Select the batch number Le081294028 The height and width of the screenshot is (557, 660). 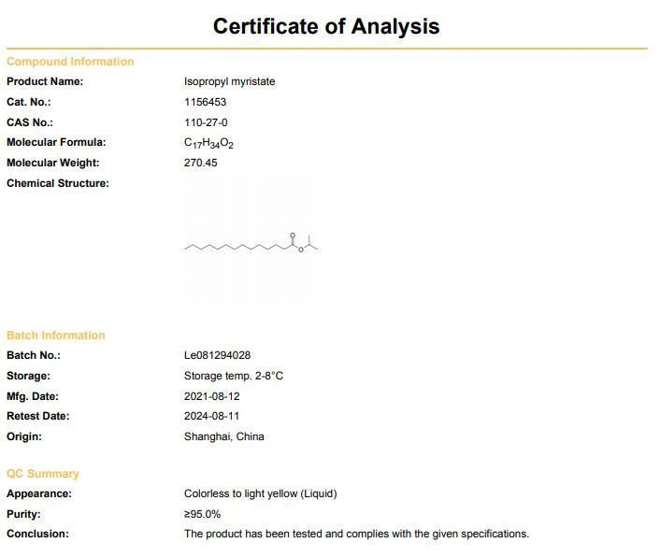pyautogui.click(x=217, y=355)
